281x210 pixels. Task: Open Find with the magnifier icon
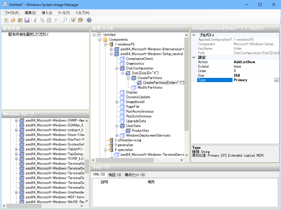coord(65,20)
